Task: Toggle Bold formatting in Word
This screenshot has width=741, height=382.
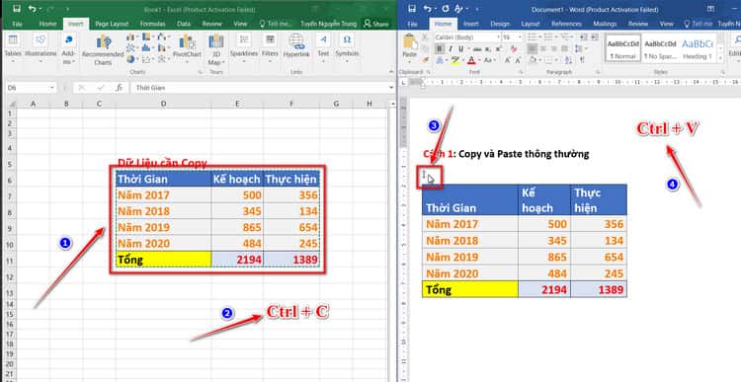Action: [x=439, y=48]
